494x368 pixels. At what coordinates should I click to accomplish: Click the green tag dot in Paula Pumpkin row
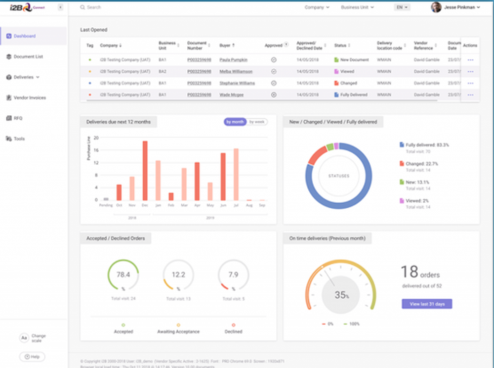click(x=90, y=60)
